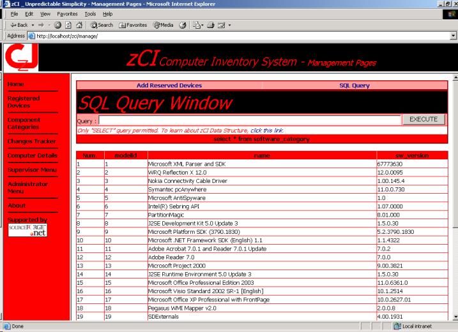The image size is (458, 332).
Task: Open the Supervisor Menu sidebar link
Action: pos(32,170)
